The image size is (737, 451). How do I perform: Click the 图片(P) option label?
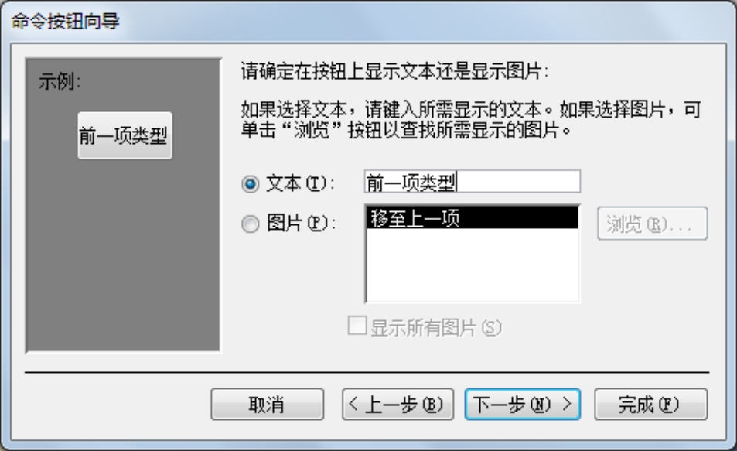pos(301,223)
